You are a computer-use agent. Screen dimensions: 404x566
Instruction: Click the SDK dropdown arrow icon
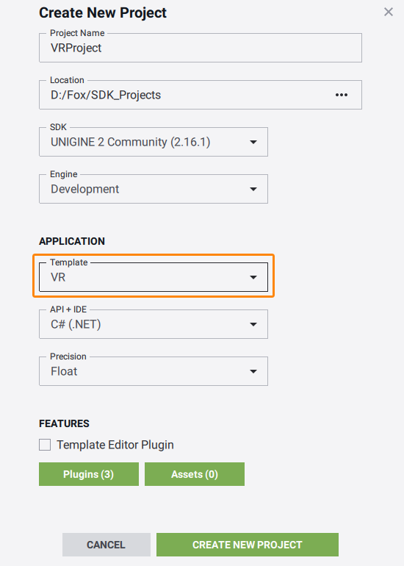pos(253,142)
